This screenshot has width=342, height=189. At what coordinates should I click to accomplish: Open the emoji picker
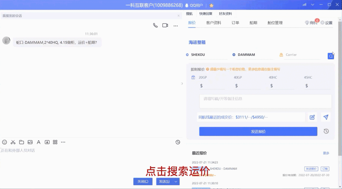coord(4,142)
